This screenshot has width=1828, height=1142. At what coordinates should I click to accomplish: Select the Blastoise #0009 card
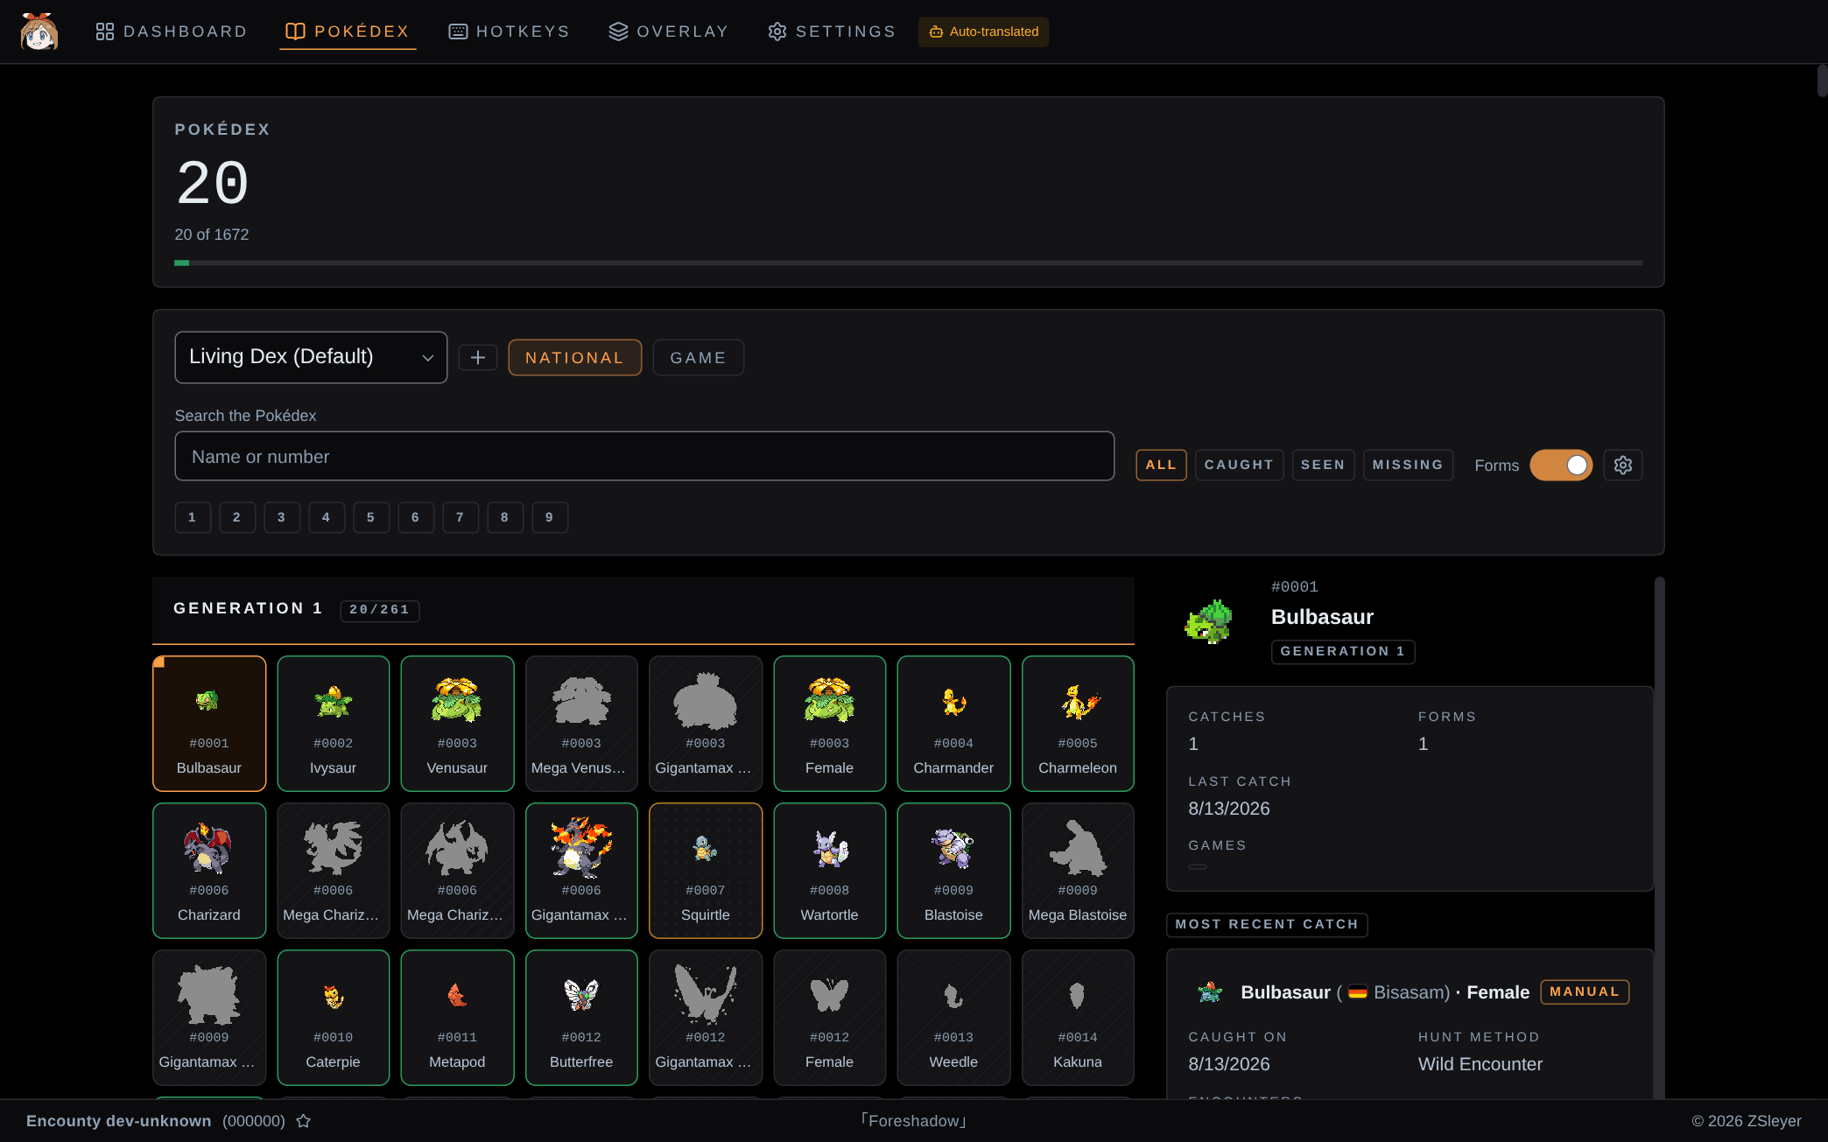point(953,871)
